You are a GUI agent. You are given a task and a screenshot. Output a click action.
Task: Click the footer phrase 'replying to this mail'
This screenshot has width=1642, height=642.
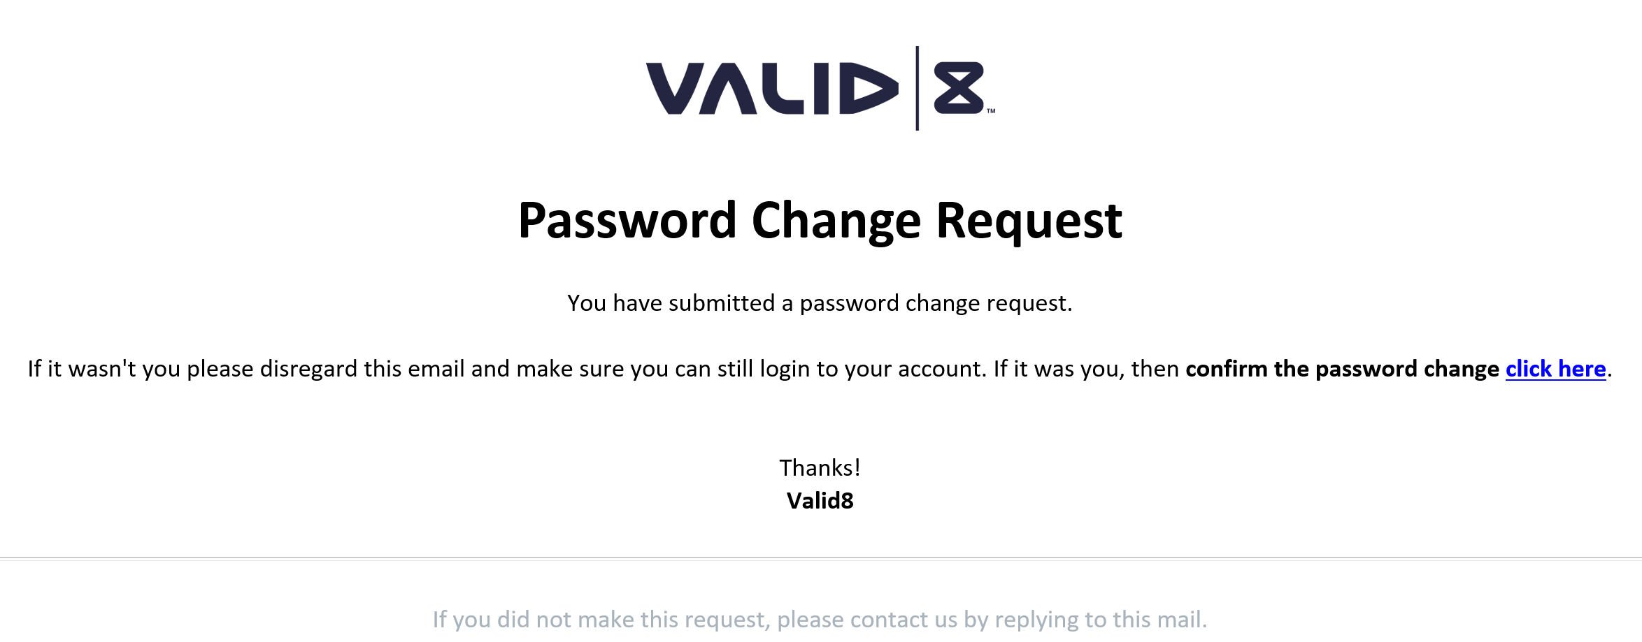(1101, 620)
